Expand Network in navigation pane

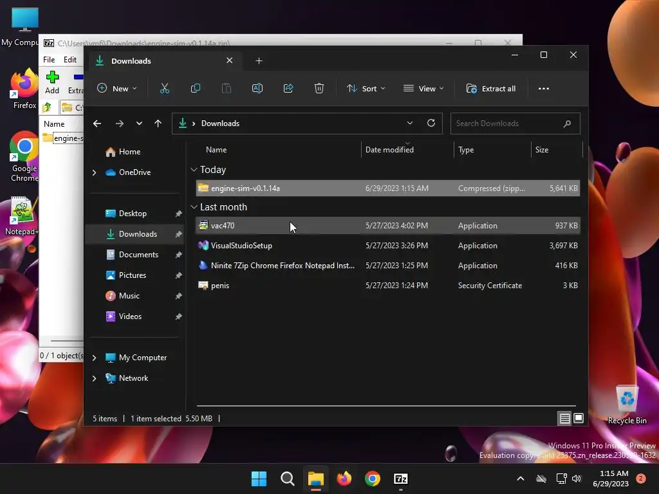pos(94,378)
